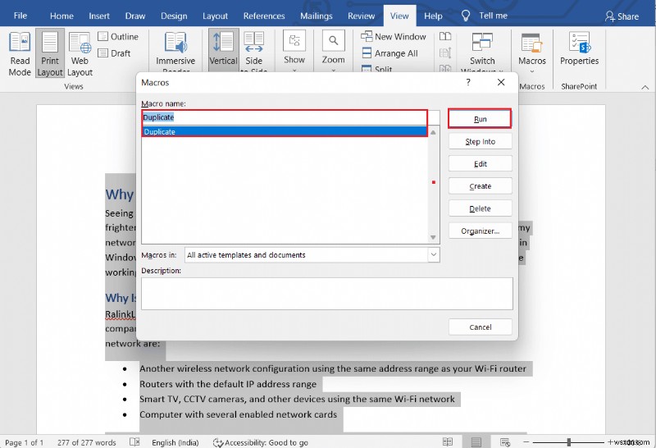Click macro list scroll down arrow
Screen dimensions: 656x448
pos(433,237)
